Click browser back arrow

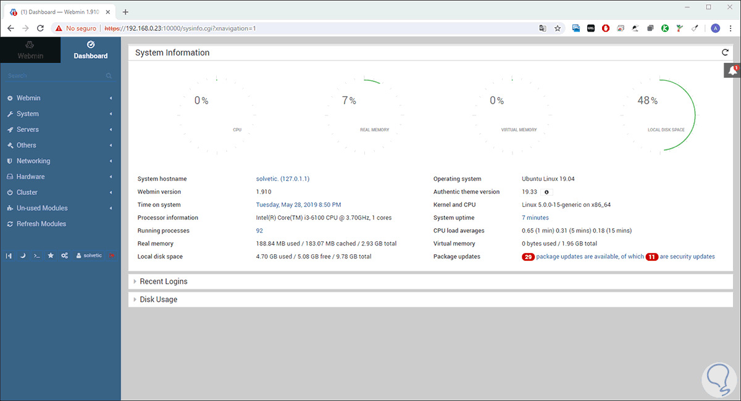tap(10, 28)
